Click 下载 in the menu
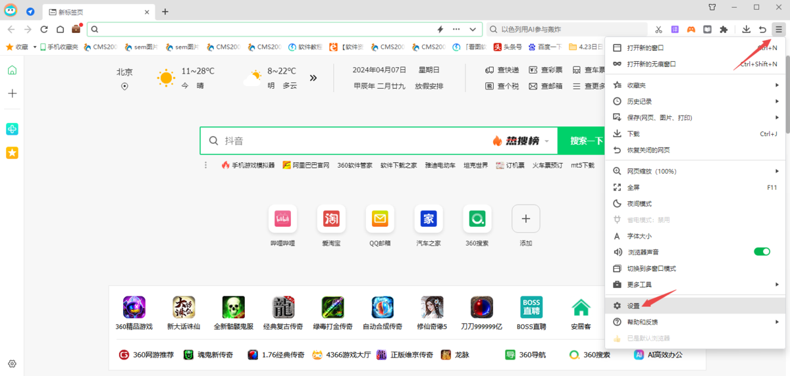The image size is (790, 376). point(695,133)
